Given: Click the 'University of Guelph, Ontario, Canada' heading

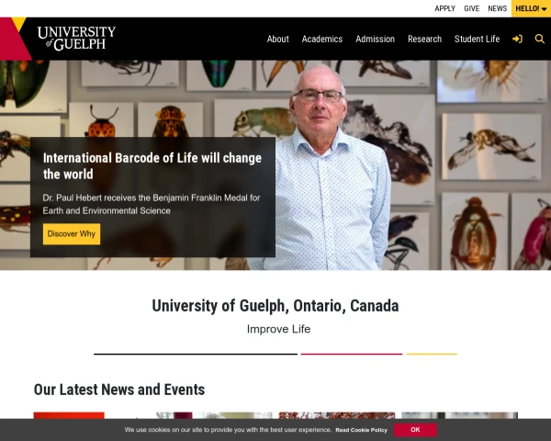Looking at the screenshot, I should (275, 306).
